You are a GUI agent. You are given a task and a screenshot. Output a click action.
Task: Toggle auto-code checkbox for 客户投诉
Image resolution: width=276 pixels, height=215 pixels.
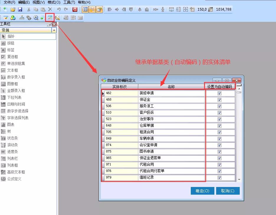(x=219, y=113)
